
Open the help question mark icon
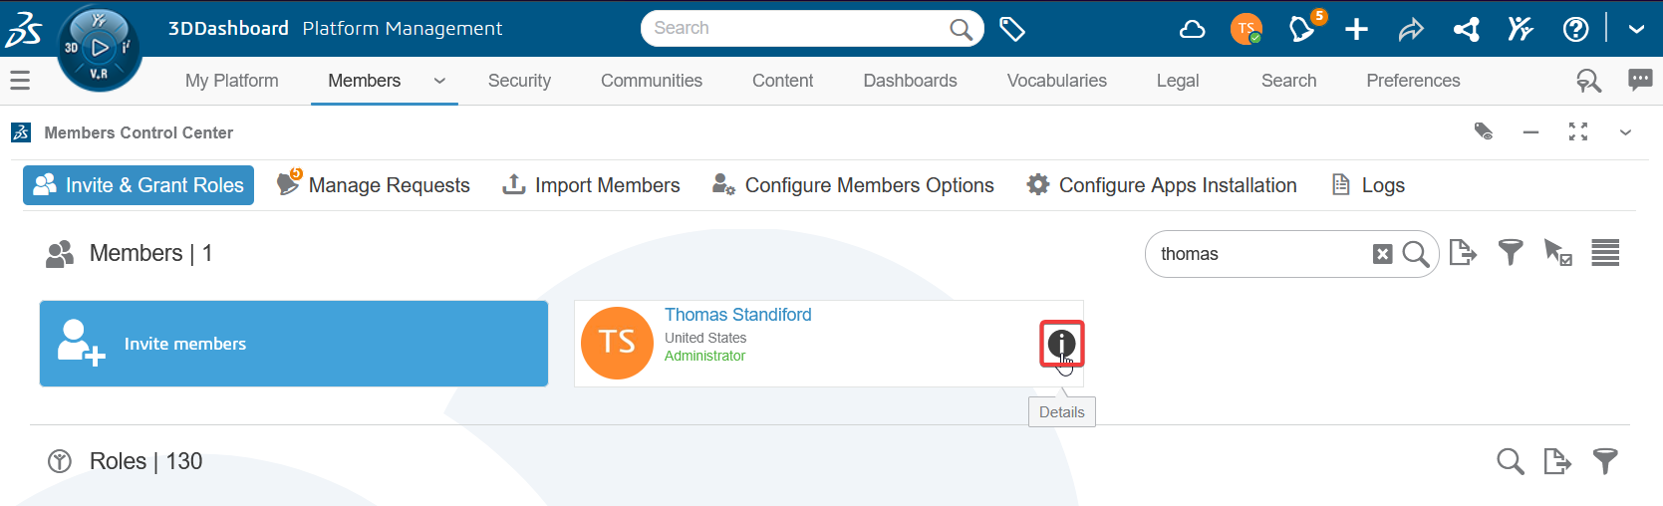coord(1575,29)
